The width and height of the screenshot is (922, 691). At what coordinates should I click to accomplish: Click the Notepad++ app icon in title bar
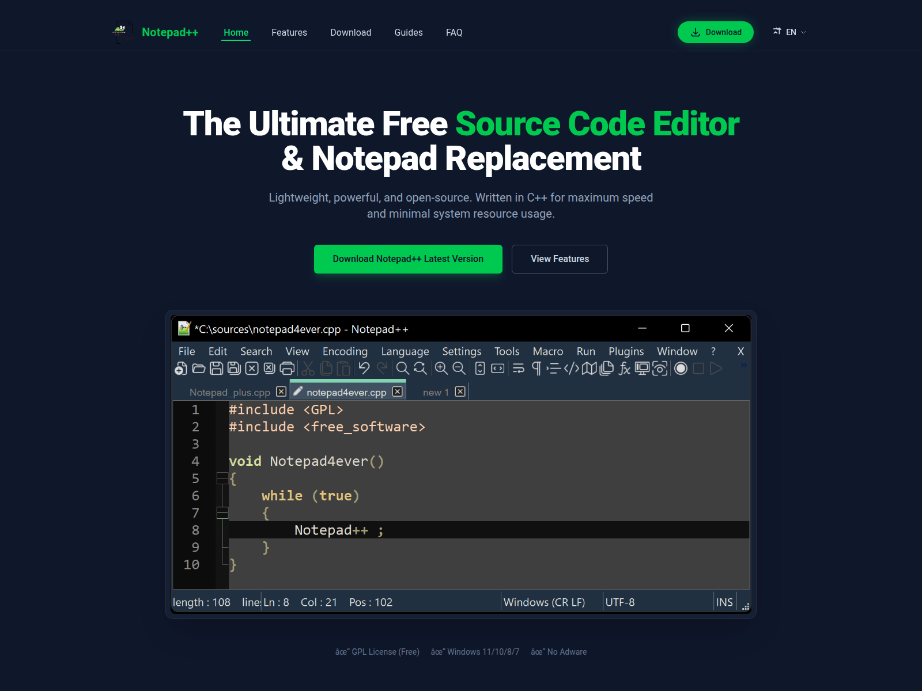(184, 328)
